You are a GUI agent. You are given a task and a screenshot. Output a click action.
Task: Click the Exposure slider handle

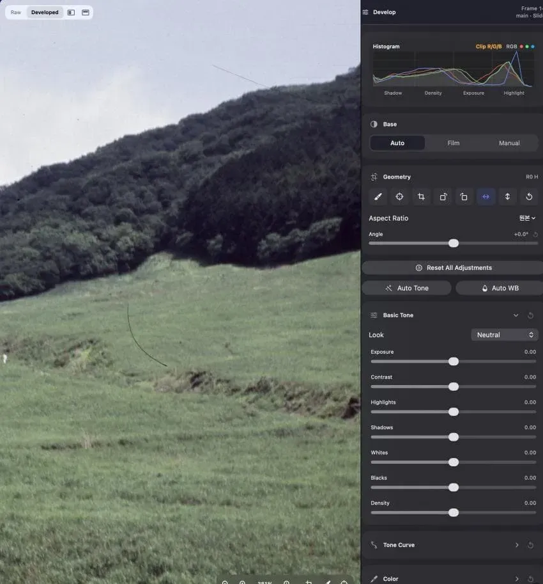pyautogui.click(x=454, y=361)
